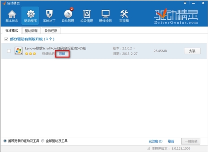Open 软件管理 disc icon
The width and height of the screenshot is (208, 152).
click(x=68, y=16)
